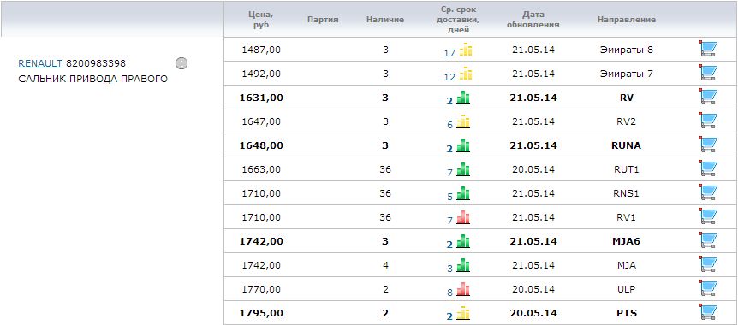
Task: Click the green delivery chart in MJA row
Action: pos(463,265)
